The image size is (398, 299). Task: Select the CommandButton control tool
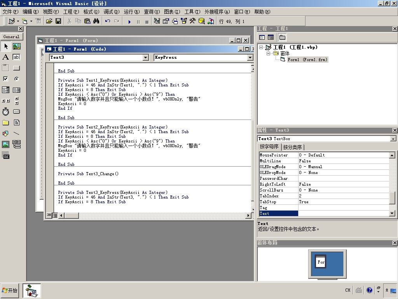(x=16, y=68)
